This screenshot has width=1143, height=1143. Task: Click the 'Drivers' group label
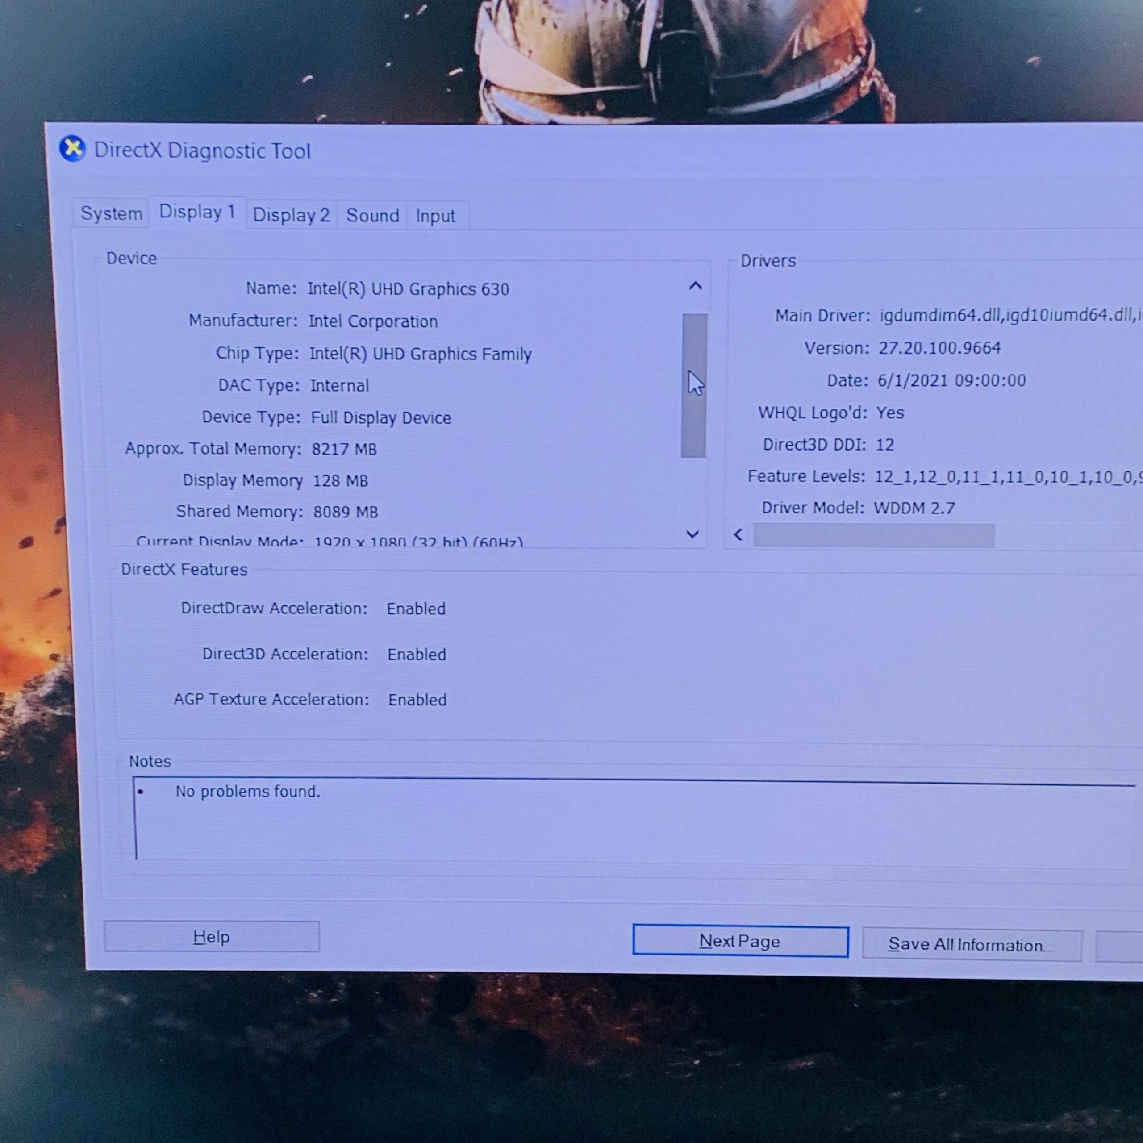[x=768, y=261]
